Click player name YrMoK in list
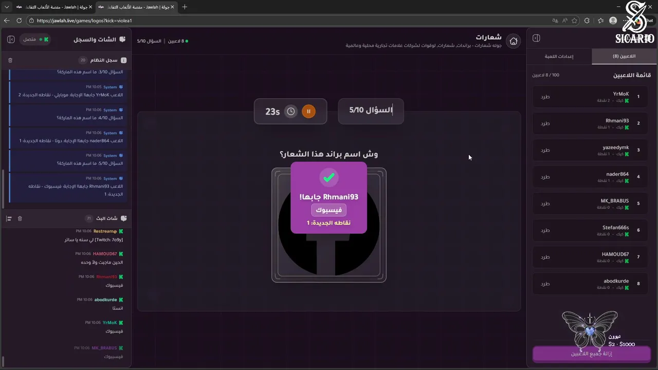 pos(621,94)
